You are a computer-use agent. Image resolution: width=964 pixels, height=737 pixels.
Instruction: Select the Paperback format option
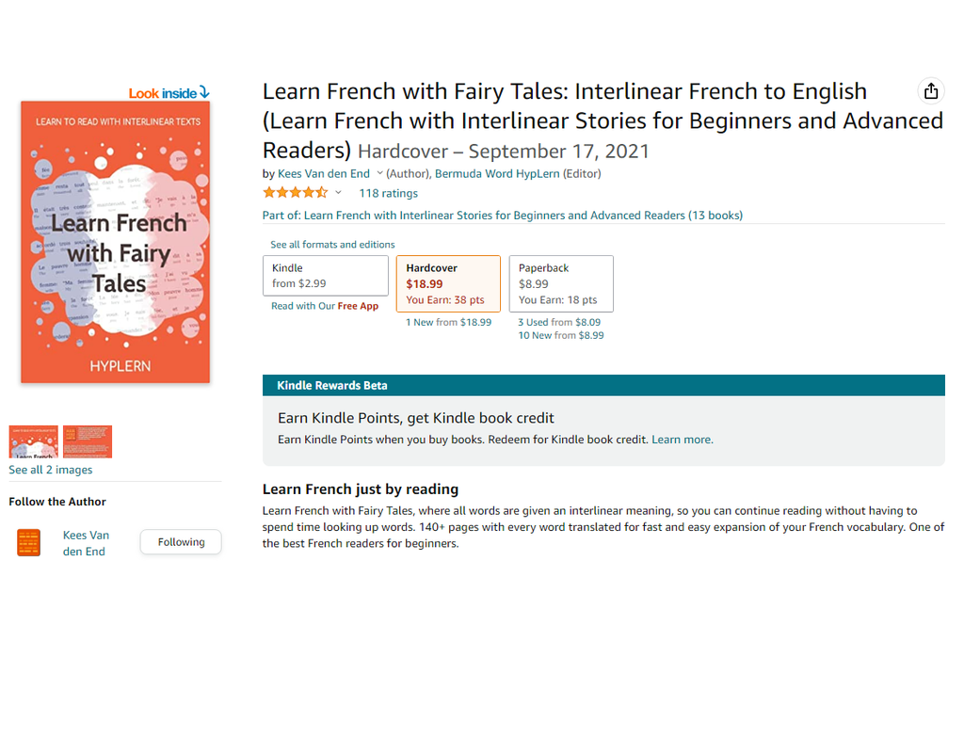tap(561, 283)
